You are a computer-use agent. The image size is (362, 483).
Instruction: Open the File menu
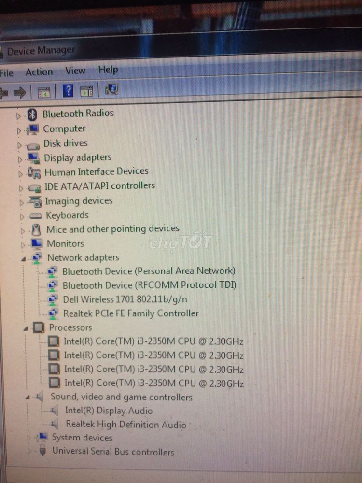click(6, 73)
